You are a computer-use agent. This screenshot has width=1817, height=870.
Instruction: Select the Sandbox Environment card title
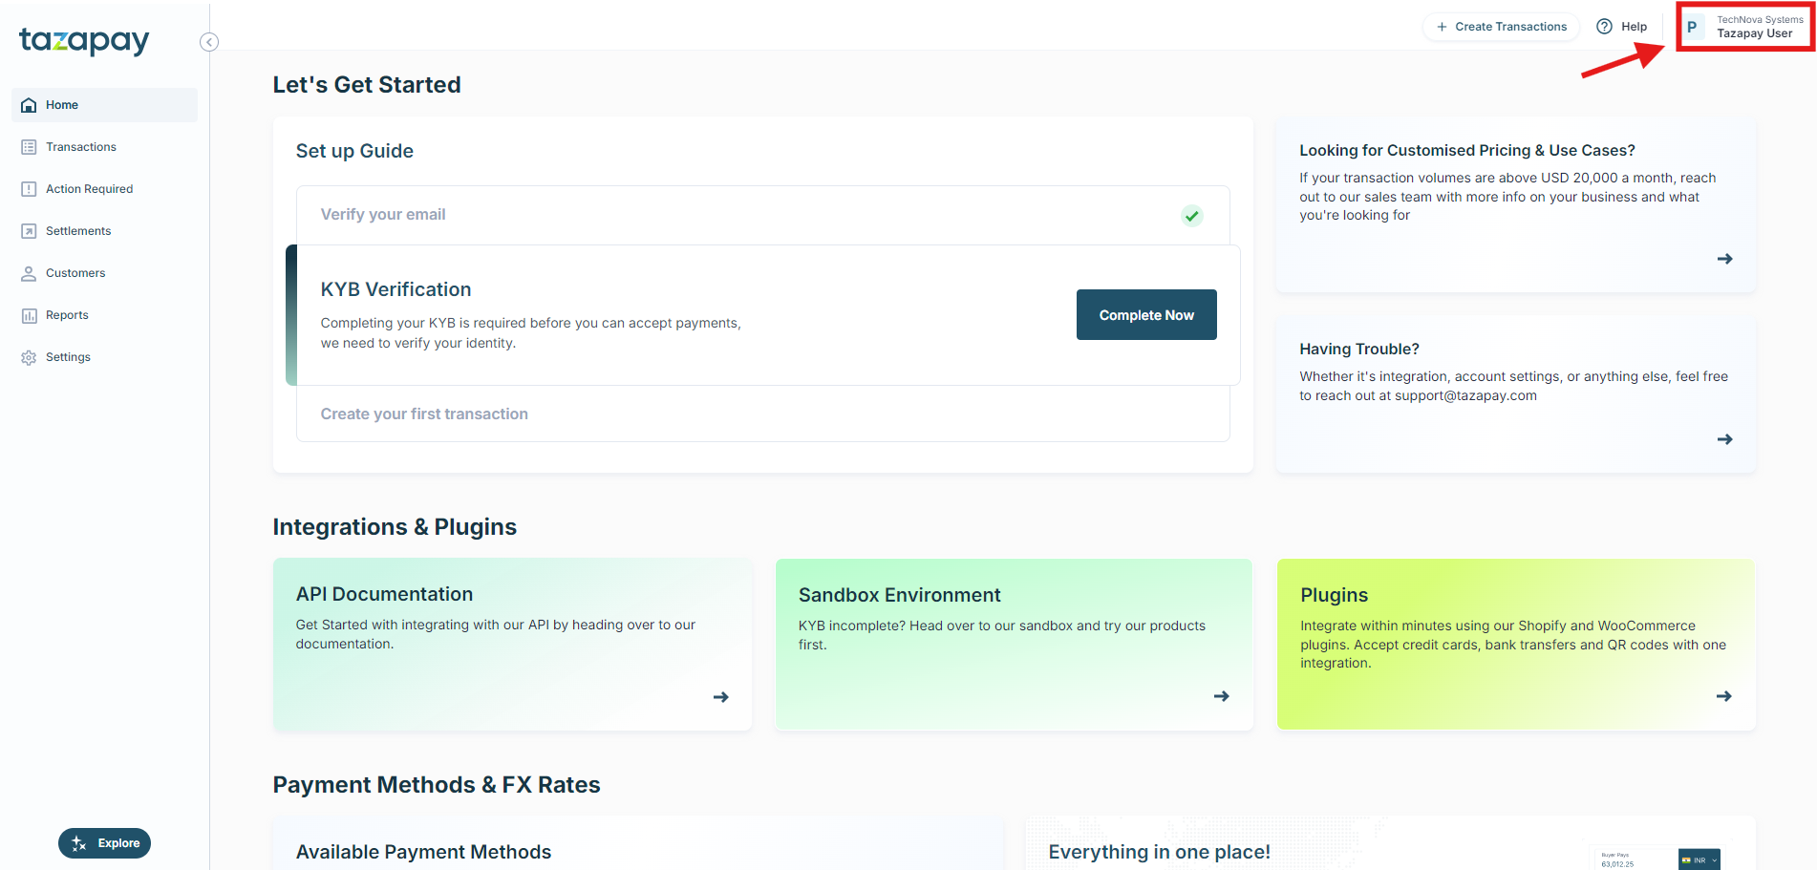click(x=899, y=595)
